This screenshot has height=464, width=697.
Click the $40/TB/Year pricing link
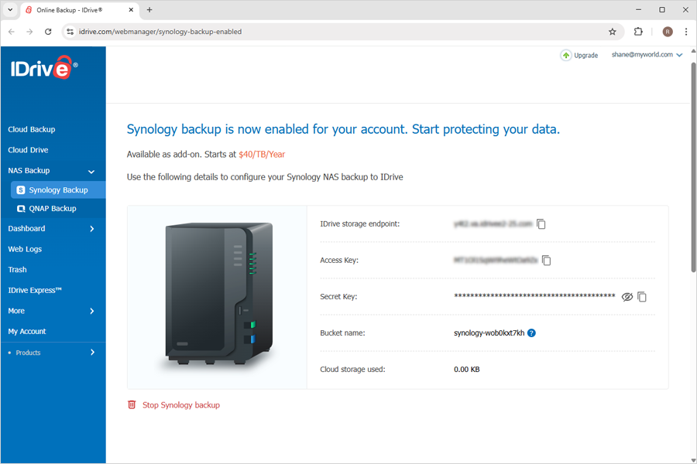click(262, 155)
